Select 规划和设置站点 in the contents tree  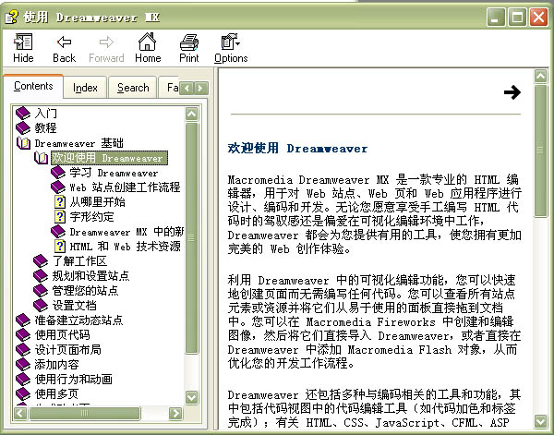coord(90,276)
